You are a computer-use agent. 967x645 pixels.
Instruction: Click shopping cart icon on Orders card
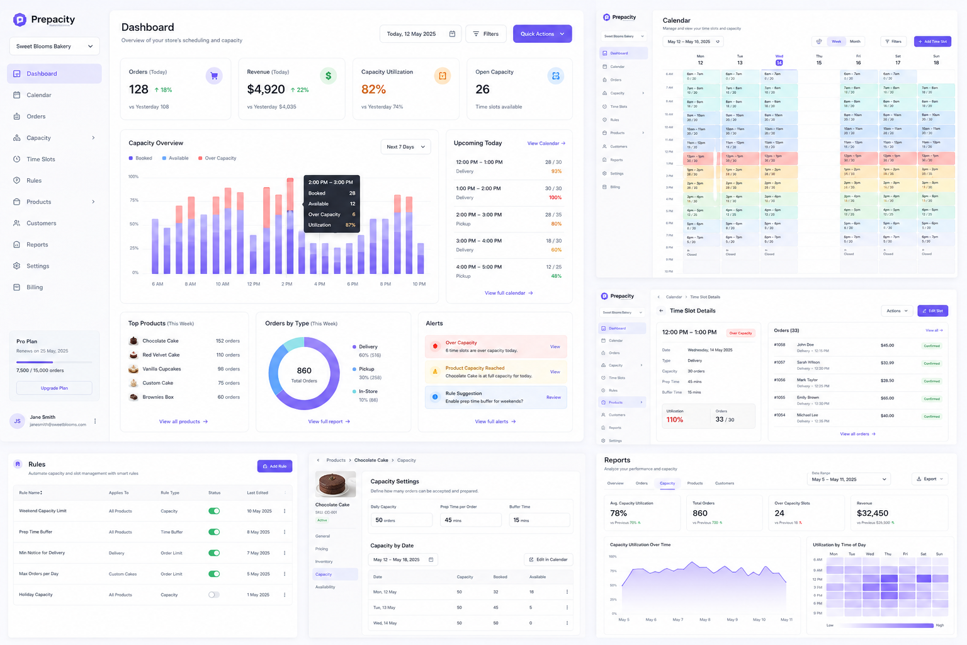pyautogui.click(x=214, y=76)
